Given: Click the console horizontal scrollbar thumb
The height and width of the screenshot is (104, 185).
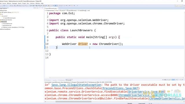Looking at the screenshot, I should coord(73,101).
